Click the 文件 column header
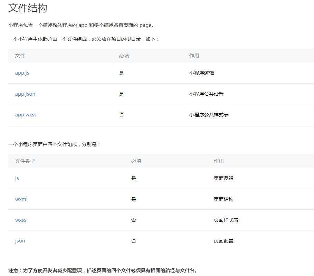Screen dimensions: 314x276 tap(20, 56)
